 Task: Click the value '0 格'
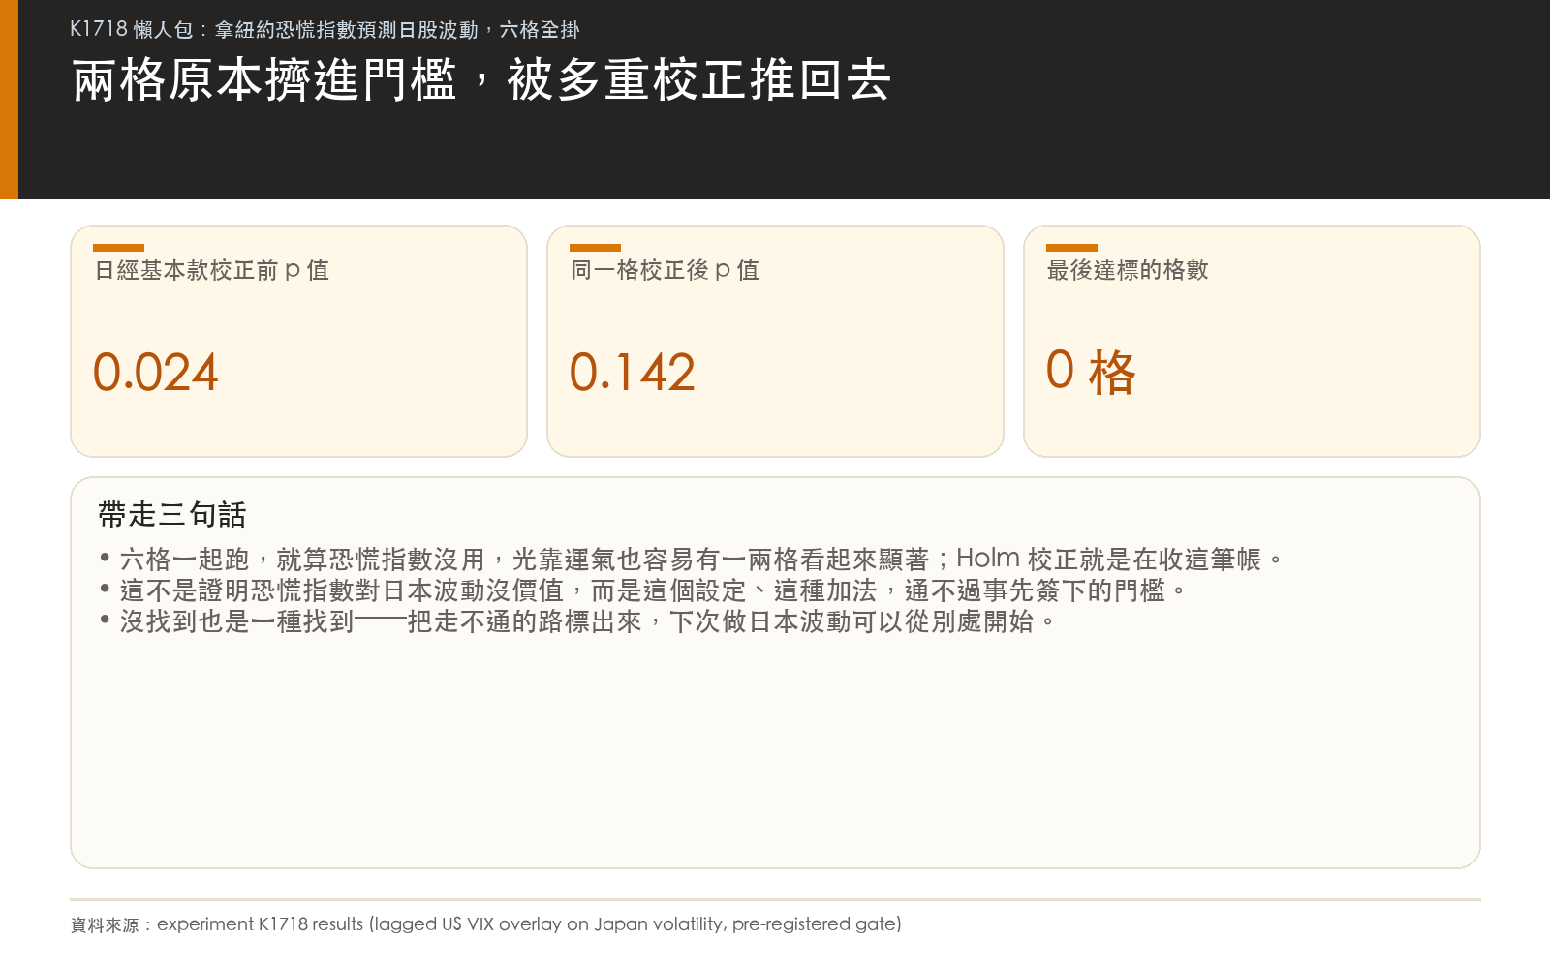point(1091,373)
